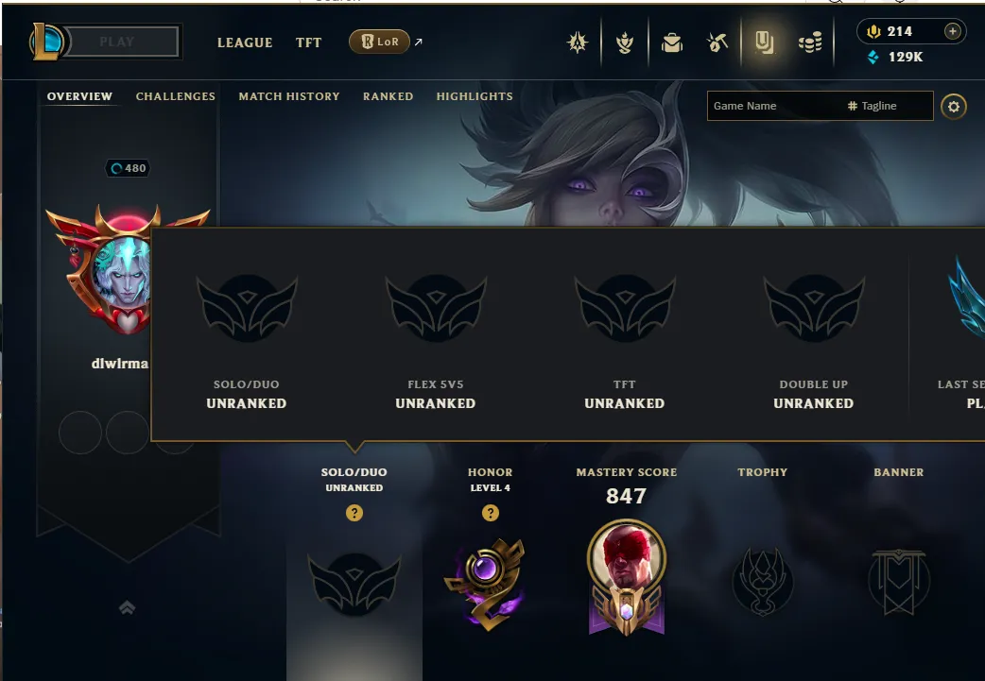The width and height of the screenshot is (985, 681).
Task: Click the Honor Level 4 question mark
Action: pyautogui.click(x=491, y=514)
